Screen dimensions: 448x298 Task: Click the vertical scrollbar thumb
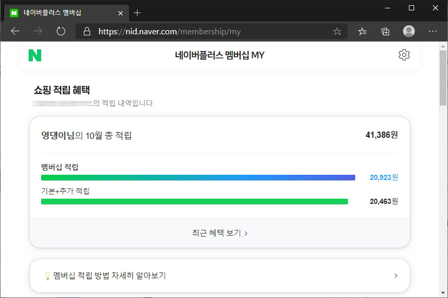coord(443,78)
